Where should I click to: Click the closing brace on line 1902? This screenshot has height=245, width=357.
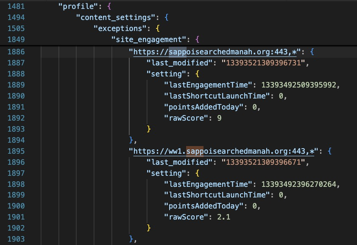click(x=149, y=228)
